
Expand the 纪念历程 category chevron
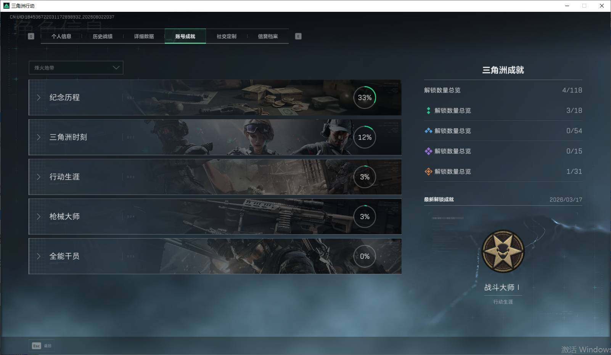coord(39,98)
